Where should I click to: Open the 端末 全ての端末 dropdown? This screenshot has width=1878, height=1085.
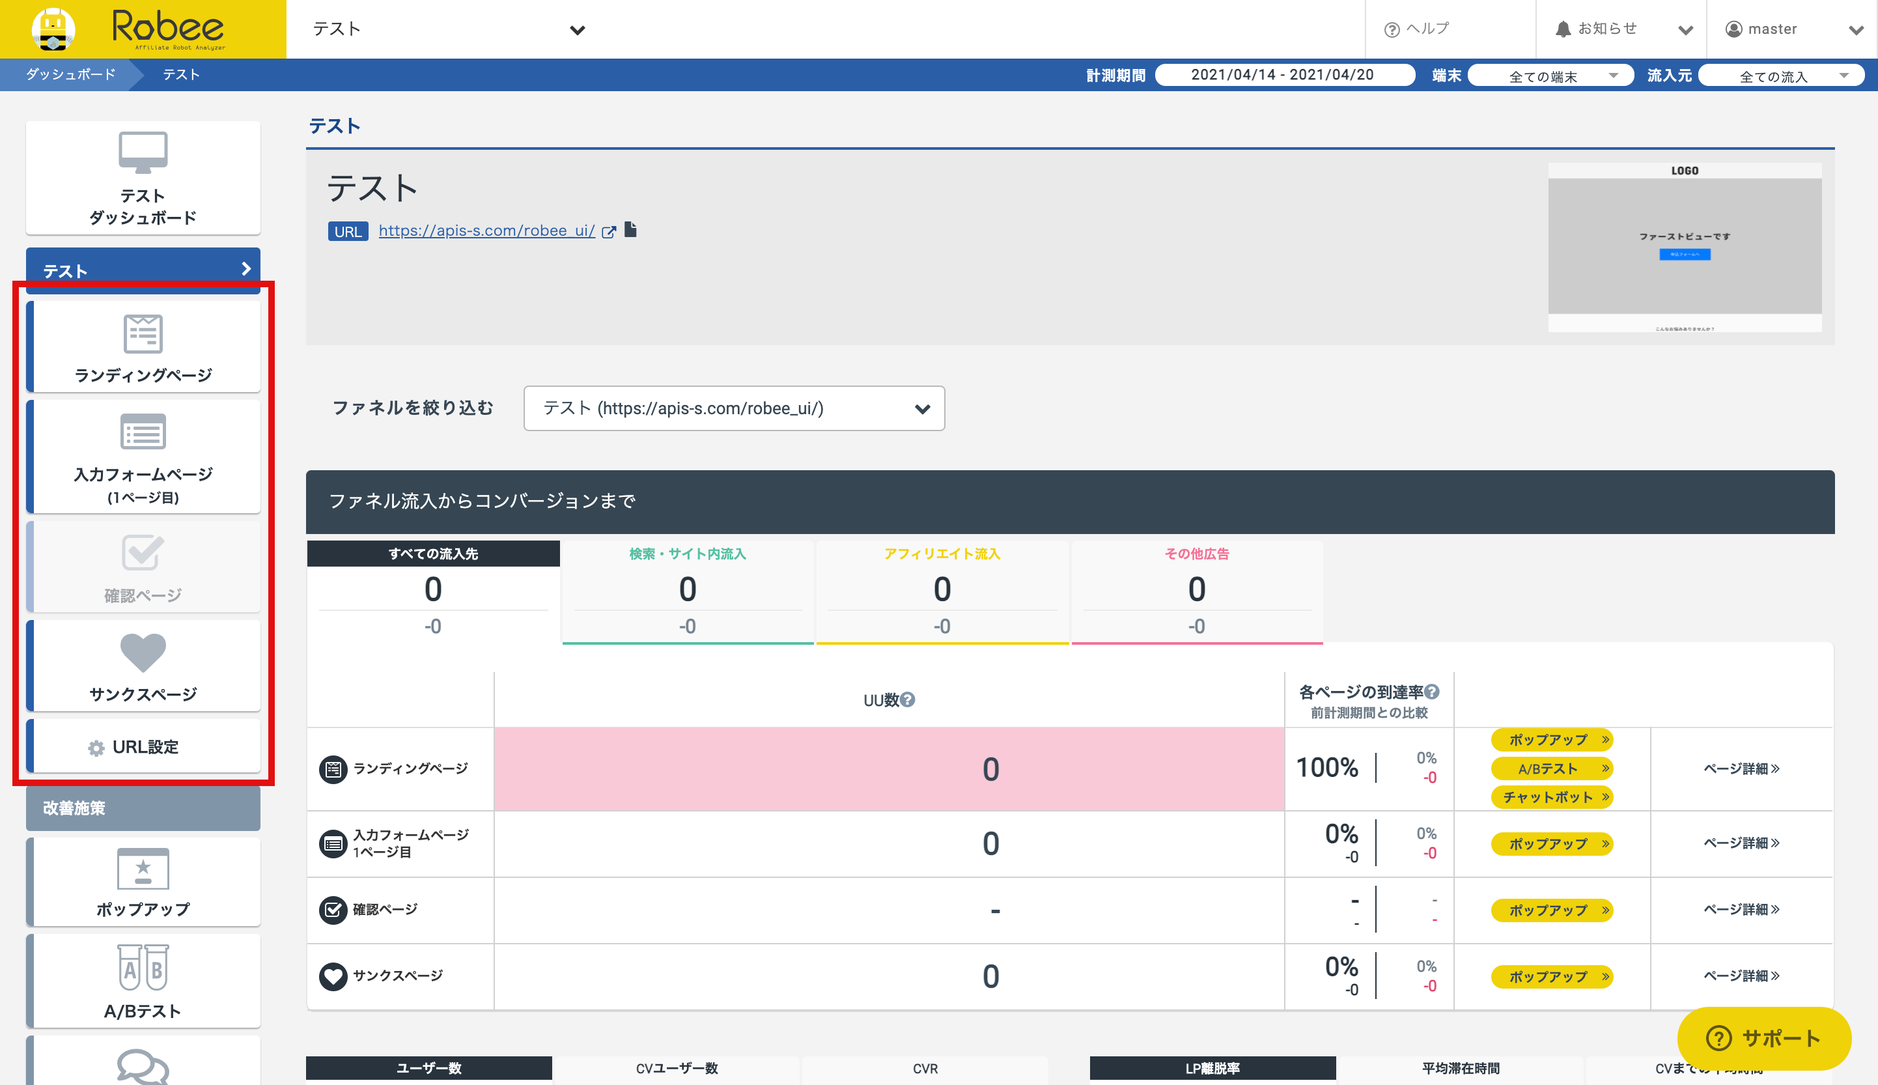coord(1551,76)
